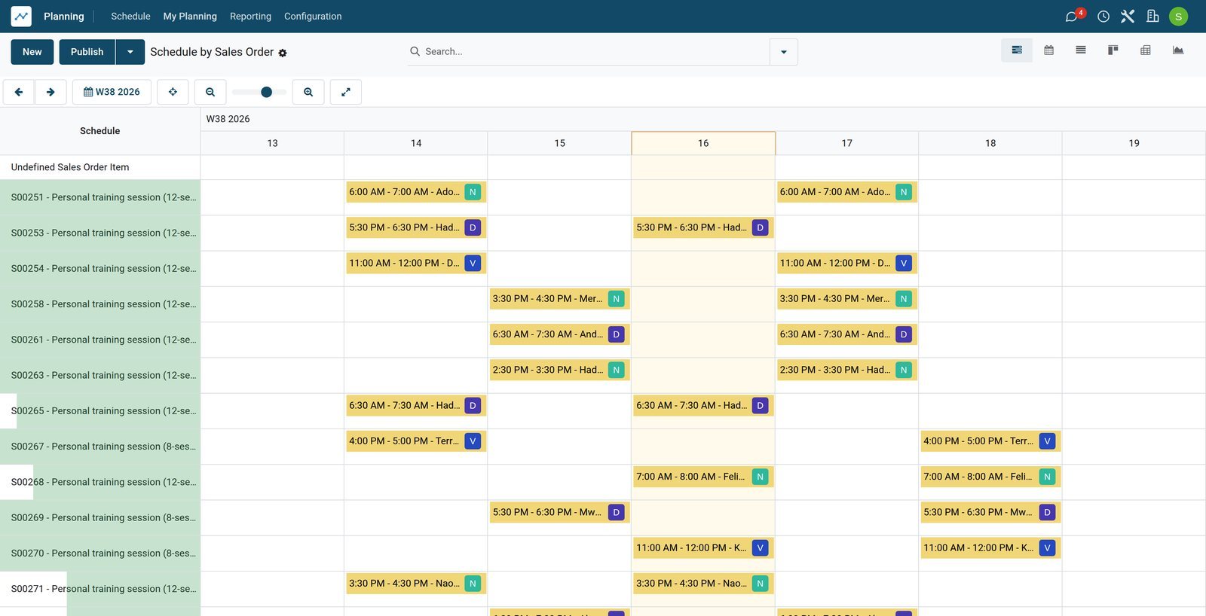
Task: Switch to the kanban view icon
Action: point(1113,50)
